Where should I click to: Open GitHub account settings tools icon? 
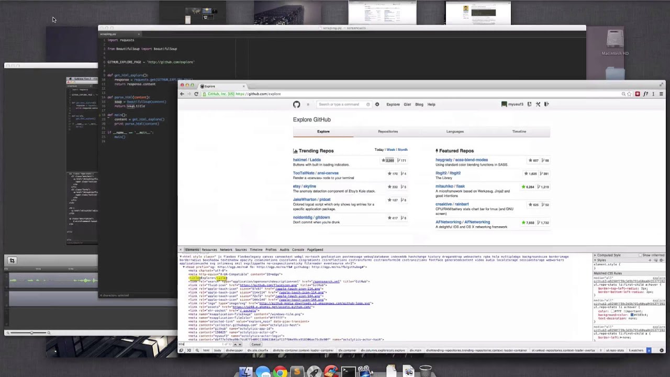coord(538,104)
